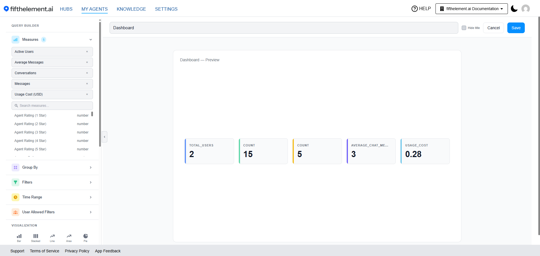The height and width of the screenshot is (256, 540).
Task: Click the Cancel button
Action: pyautogui.click(x=494, y=28)
